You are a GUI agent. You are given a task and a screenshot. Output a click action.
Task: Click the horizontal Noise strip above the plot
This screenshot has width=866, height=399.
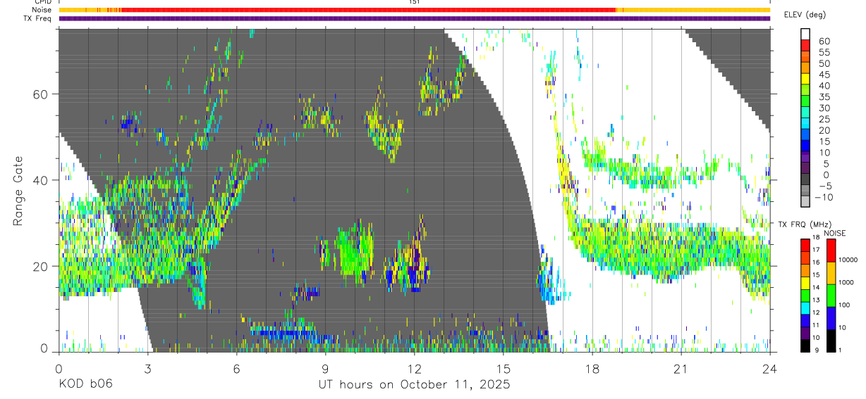point(414,10)
